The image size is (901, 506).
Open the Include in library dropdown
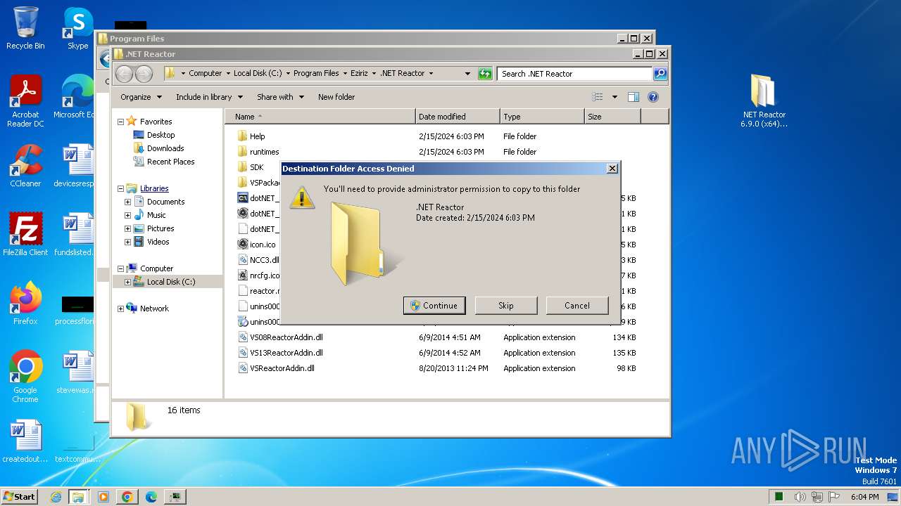pos(209,97)
